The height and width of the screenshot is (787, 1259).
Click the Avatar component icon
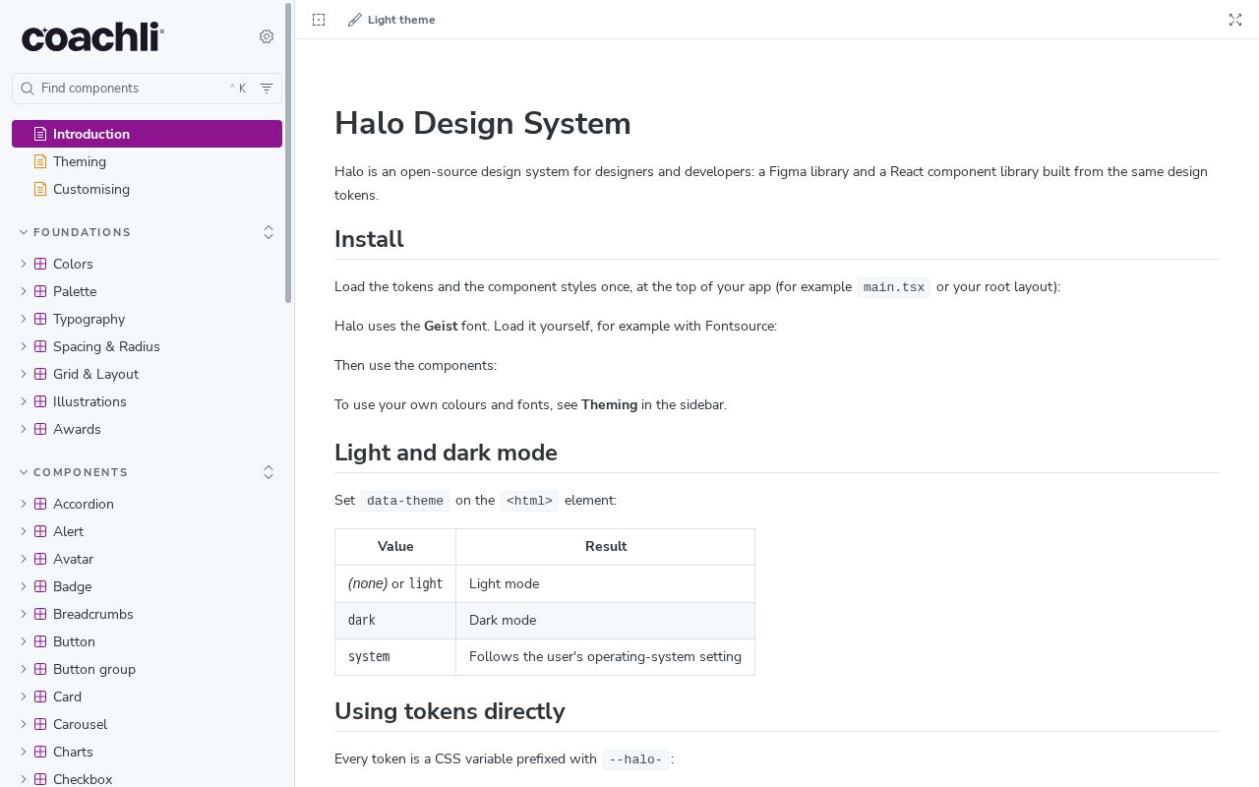click(x=40, y=559)
